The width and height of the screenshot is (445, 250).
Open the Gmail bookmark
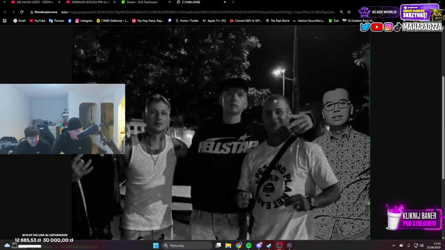[19, 21]
